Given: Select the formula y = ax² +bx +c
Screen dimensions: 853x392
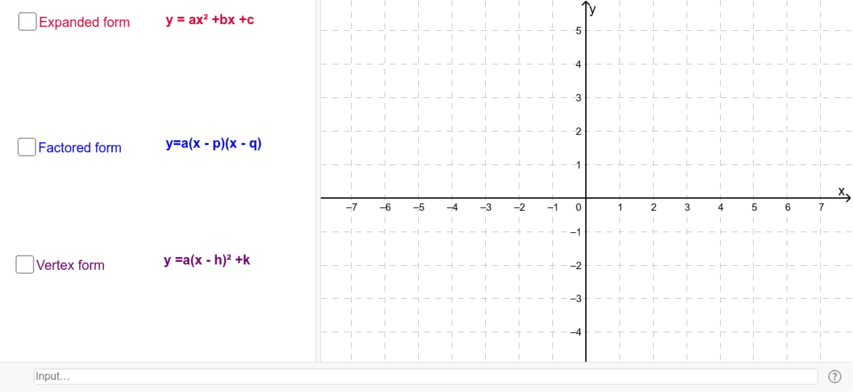Looking at the screenshot, I should point(210,19).
